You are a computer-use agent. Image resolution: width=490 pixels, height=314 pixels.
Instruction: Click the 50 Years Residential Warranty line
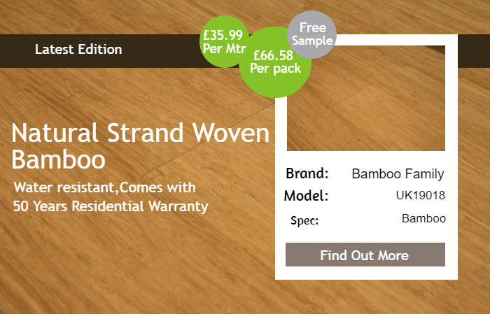click(x=111, y=206)
